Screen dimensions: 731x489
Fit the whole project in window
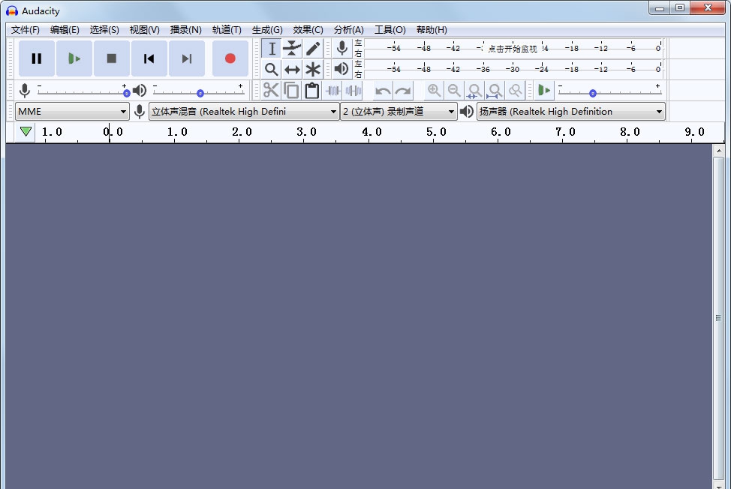pos(495,90)
